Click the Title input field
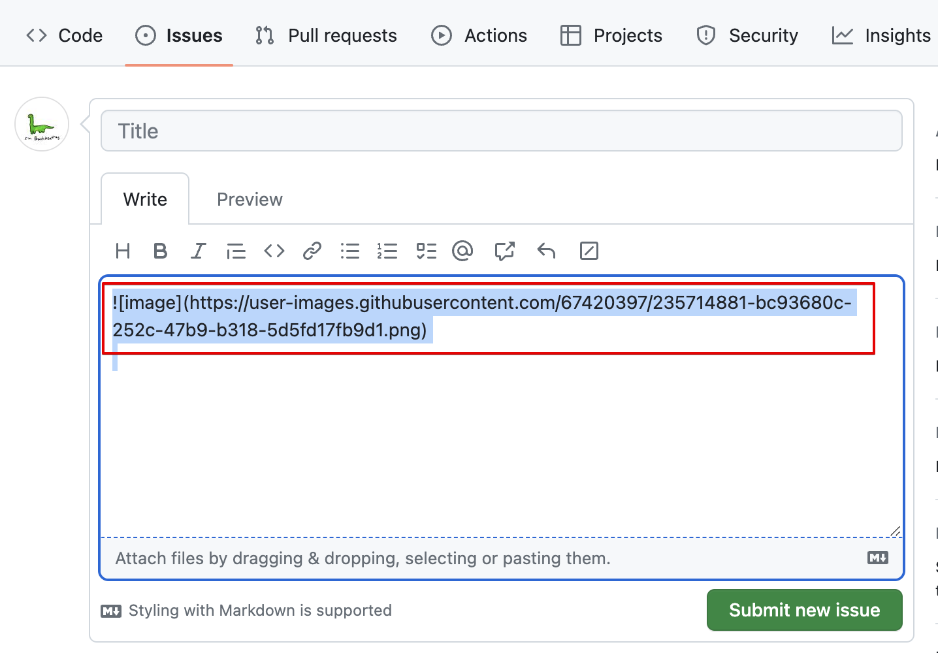 (501, 131)
